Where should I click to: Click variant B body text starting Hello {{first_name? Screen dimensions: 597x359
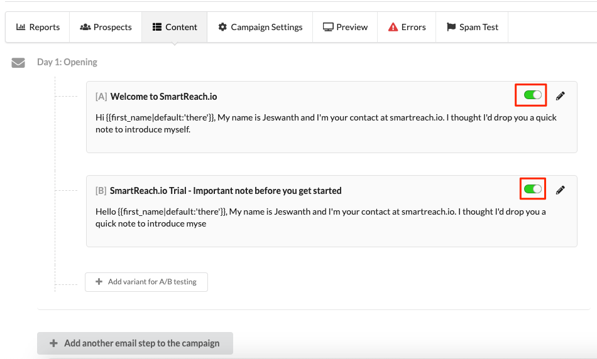320,218
